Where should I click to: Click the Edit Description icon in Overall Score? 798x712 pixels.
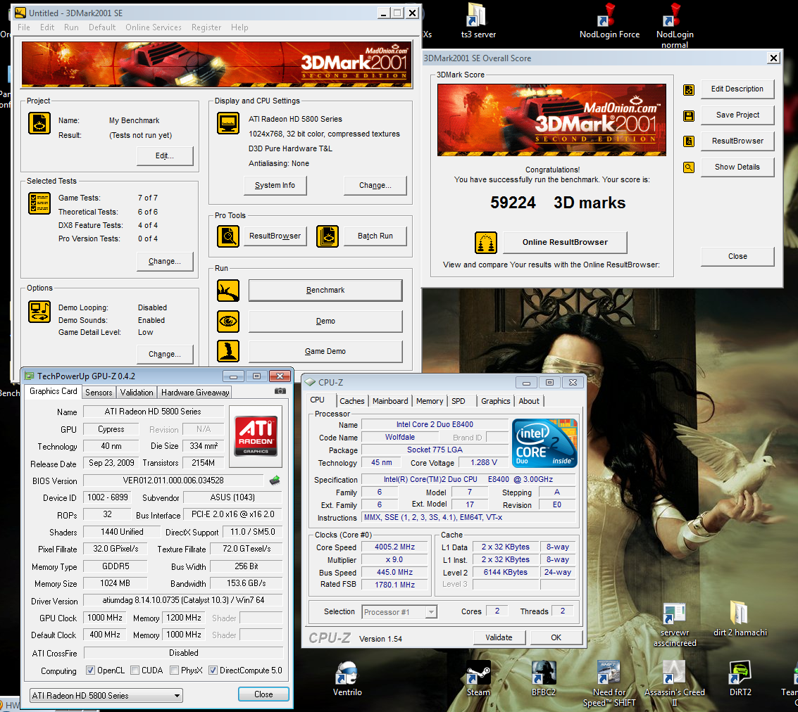tap(689, 90)
